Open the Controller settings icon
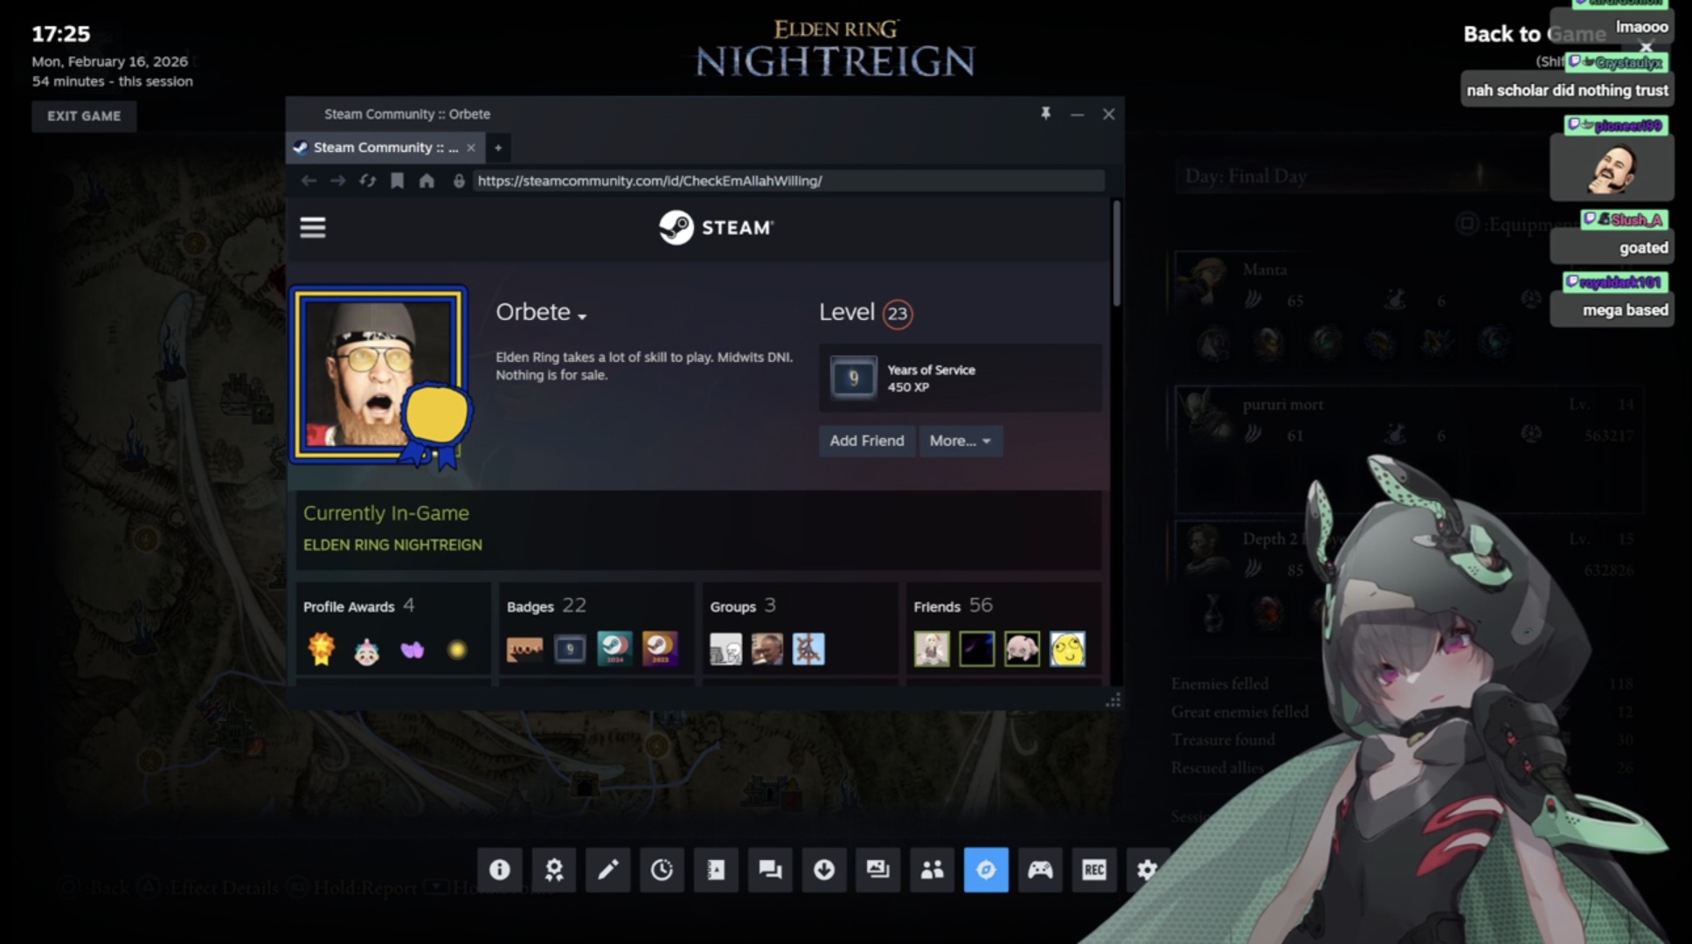Image resolution: width=1692 pixels, height=944 pixels. (x=1040, y=870)
